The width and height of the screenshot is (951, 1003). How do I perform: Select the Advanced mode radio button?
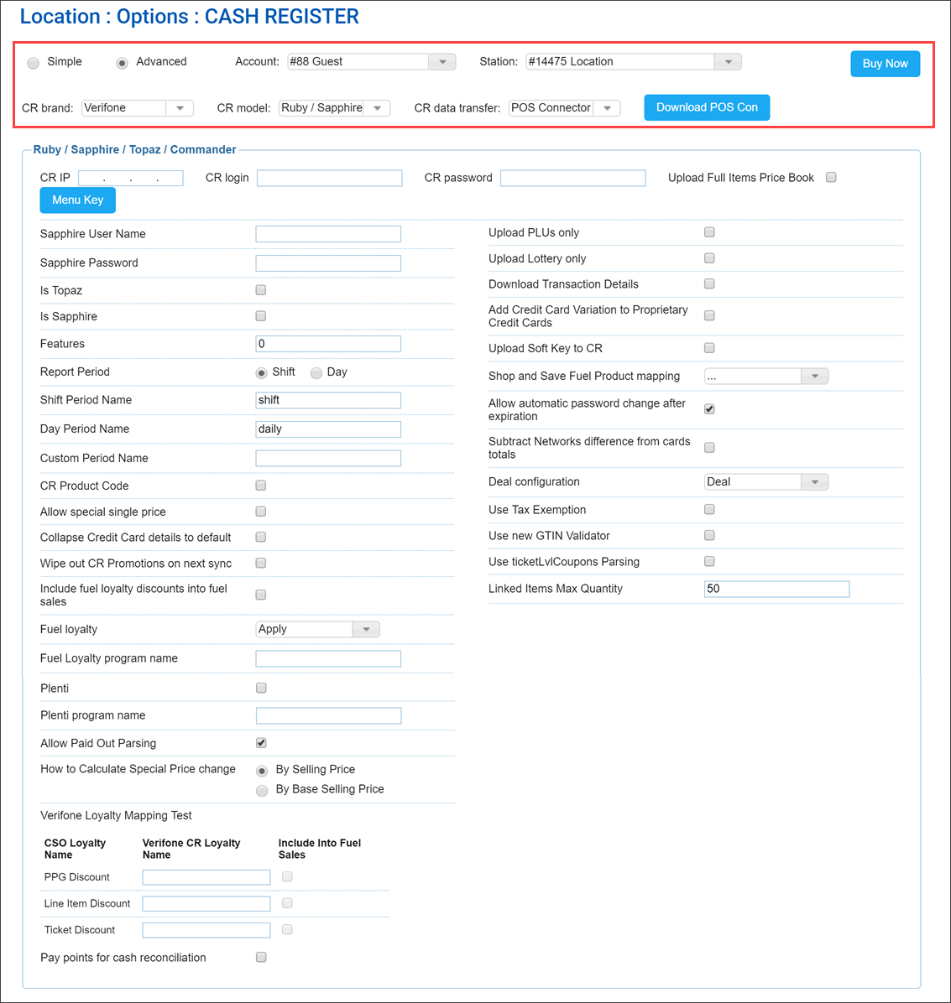coord(122,63)
